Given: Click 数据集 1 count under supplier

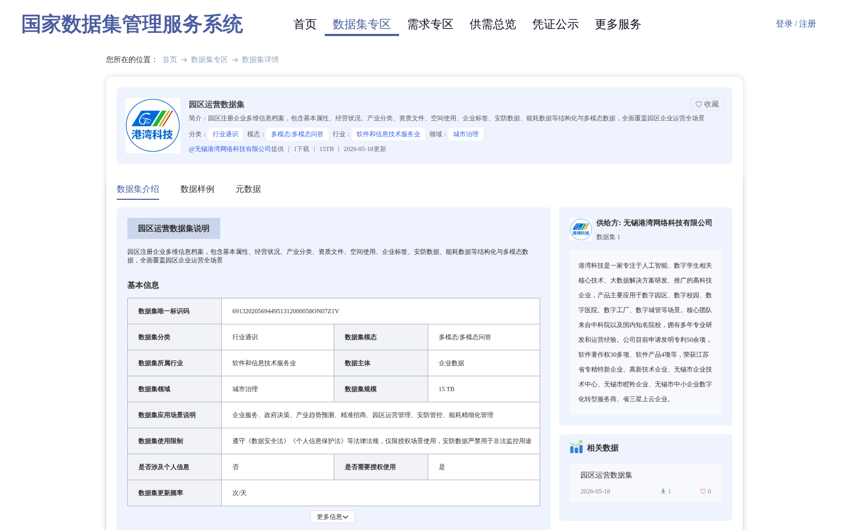Looking at the screenshot, I should [x=608, y=237].
